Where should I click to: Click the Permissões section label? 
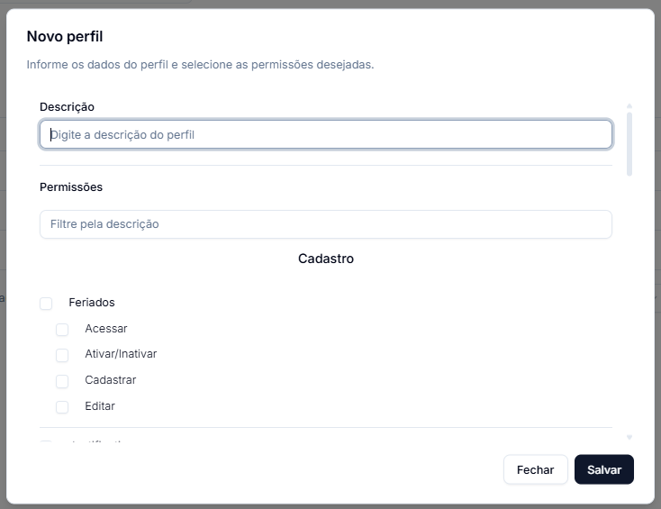tap(71, 186)
